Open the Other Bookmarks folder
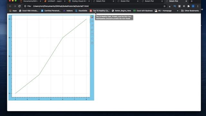Screen dimensions: 206x116 190,11
